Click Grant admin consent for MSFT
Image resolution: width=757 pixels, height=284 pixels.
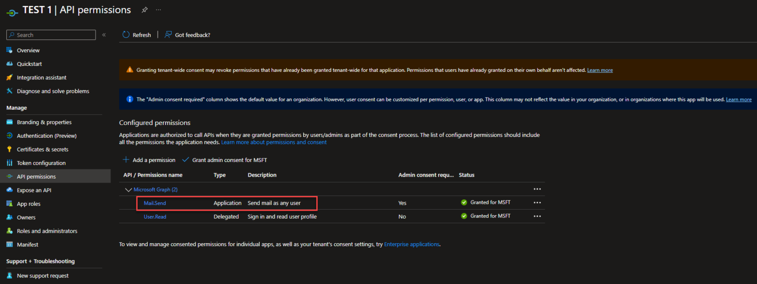(229, 160)
